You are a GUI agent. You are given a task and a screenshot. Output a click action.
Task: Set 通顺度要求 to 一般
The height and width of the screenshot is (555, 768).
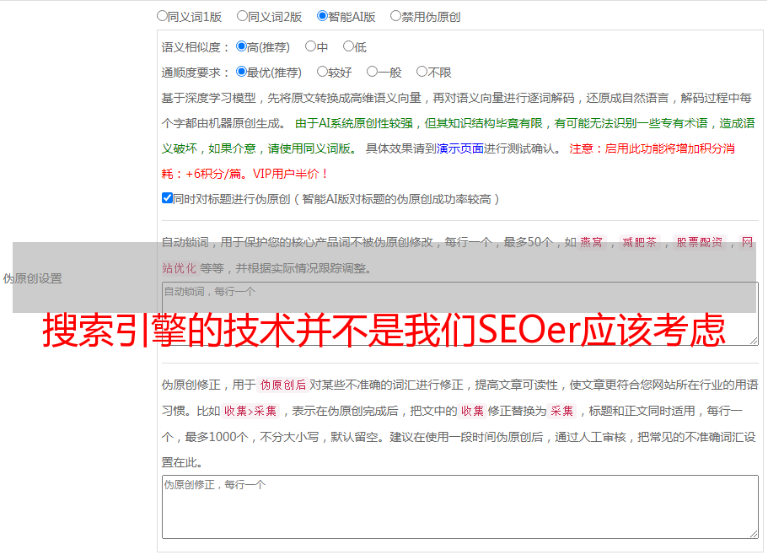[x=373, y=72]
